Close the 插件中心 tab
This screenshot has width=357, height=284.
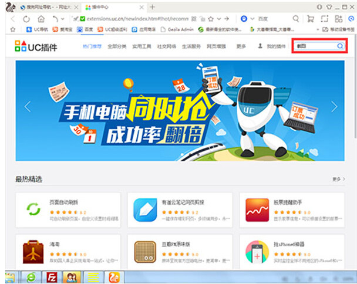142,7
